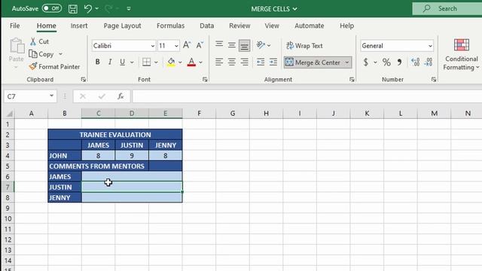Open the Automate tab
The image size is (482, 271).
310,26
